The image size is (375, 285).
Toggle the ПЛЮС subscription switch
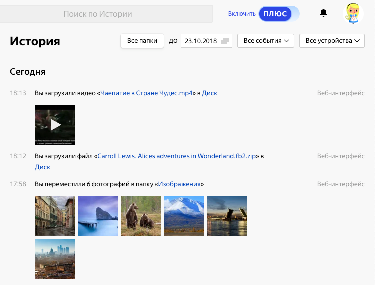[279, 14]
